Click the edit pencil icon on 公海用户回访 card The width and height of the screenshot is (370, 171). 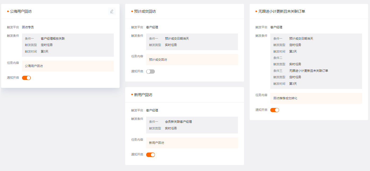pyautogui.click(x=112, y=11)
